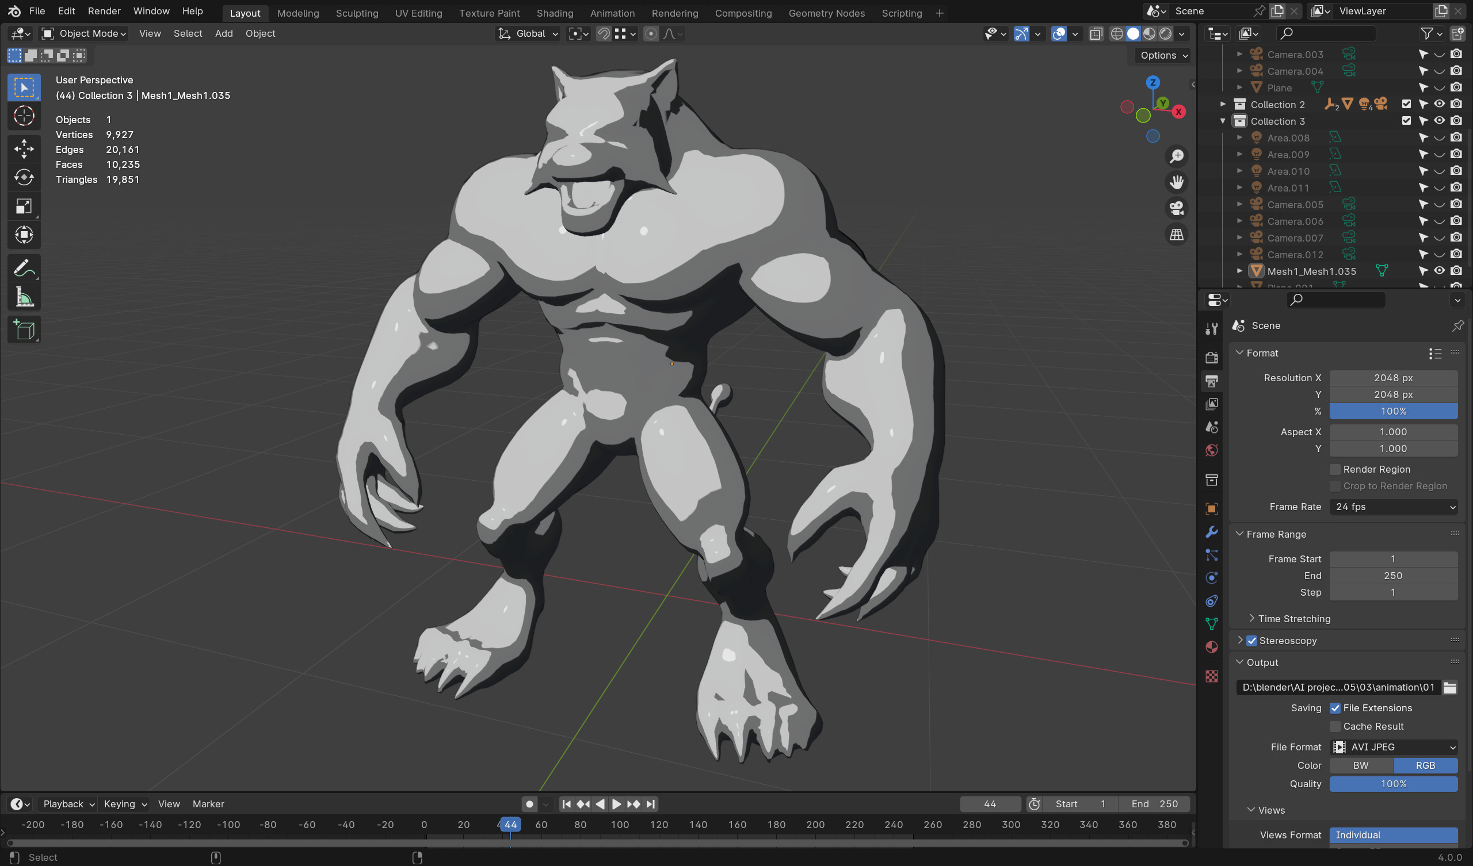Click the Frame End 250 field
The image size is (1473, 866).
pos(1394,576)
